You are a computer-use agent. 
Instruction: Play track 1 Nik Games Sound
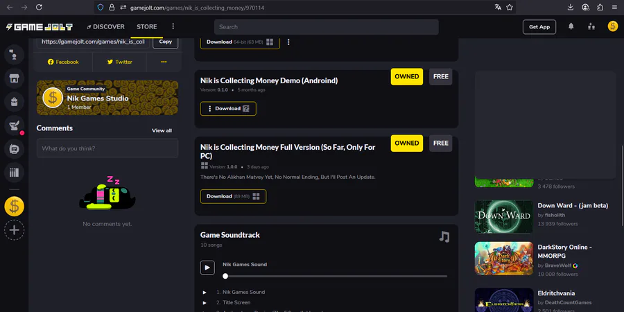tap(205, 293)
